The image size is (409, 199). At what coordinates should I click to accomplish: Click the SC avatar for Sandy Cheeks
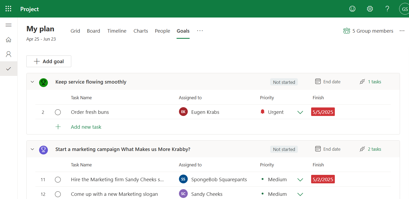(x=183, y=194)
